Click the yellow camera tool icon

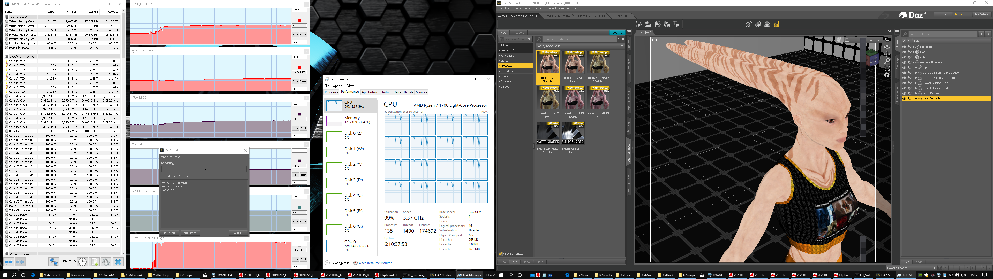(x=777, y=25)
